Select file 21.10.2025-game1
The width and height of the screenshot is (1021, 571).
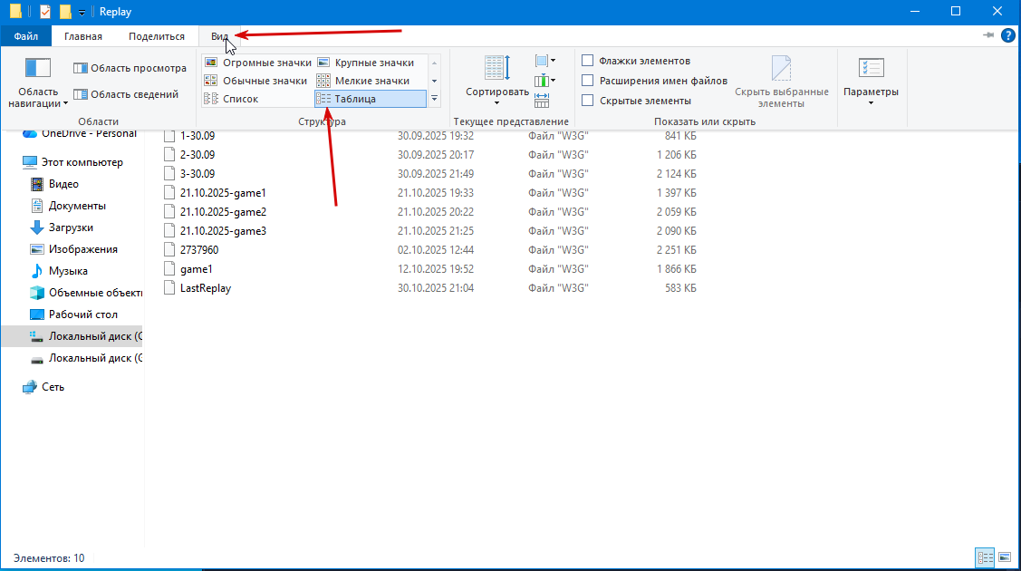(224, 193)
